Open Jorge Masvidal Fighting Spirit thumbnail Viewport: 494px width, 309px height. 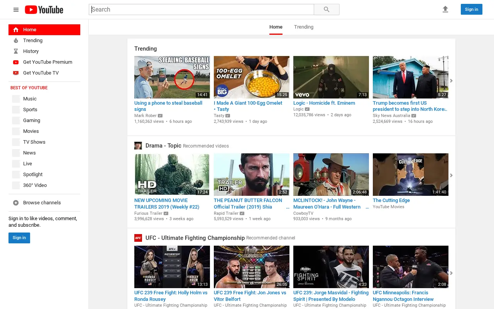point(331,267)
